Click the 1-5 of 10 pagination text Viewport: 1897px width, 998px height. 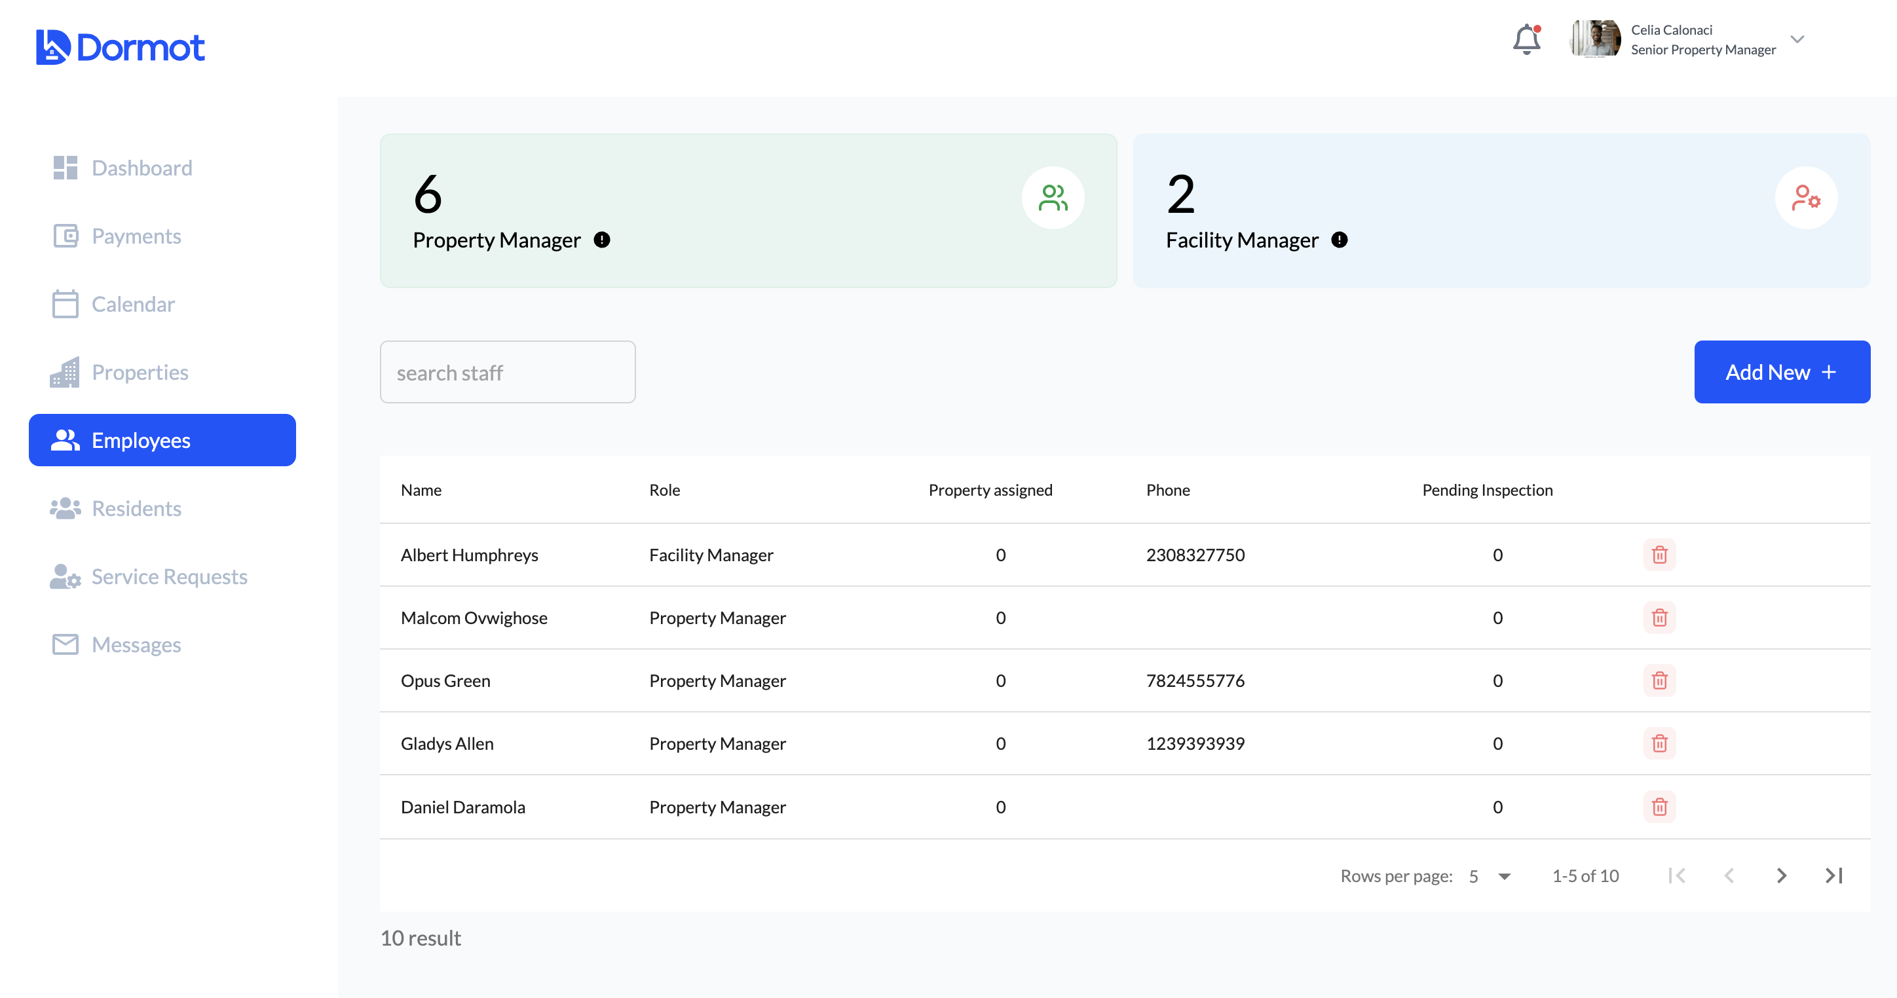(x=1585, y=876)
